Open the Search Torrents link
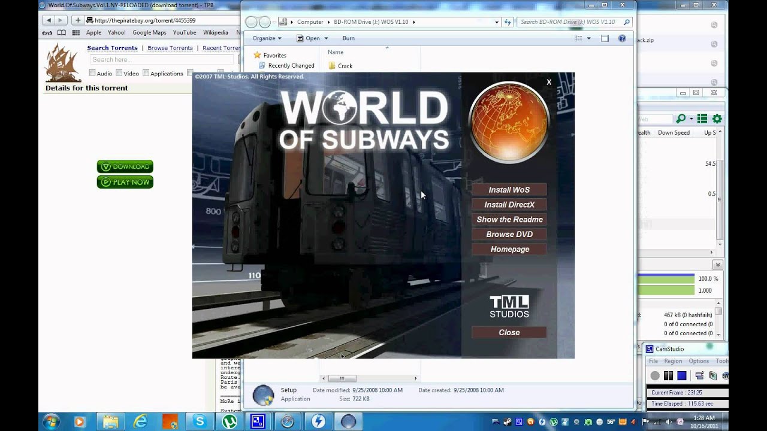The image size is (767, 431). pos(112,48)
